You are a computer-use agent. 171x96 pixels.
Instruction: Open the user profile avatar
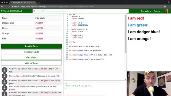[x=166, y=11]
